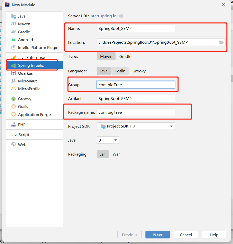Select Web entry
Viewport: 233px width, 244px height.
tap(35, 145)
